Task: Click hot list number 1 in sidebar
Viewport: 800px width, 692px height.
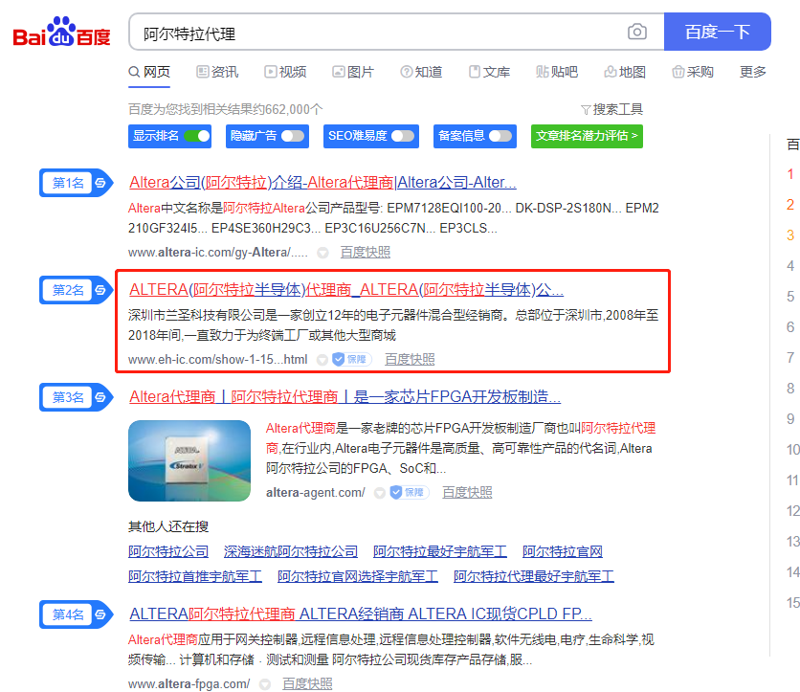Action: tap(789, 174)
